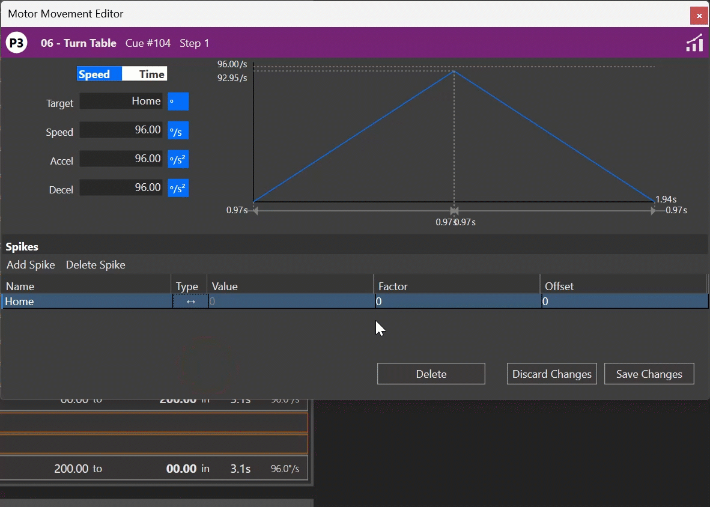
Task: Click the Home spike type arrow cell
Action: (190, 302)
